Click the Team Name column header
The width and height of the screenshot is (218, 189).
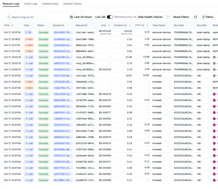pyautogui.click(x=159, y=25)
